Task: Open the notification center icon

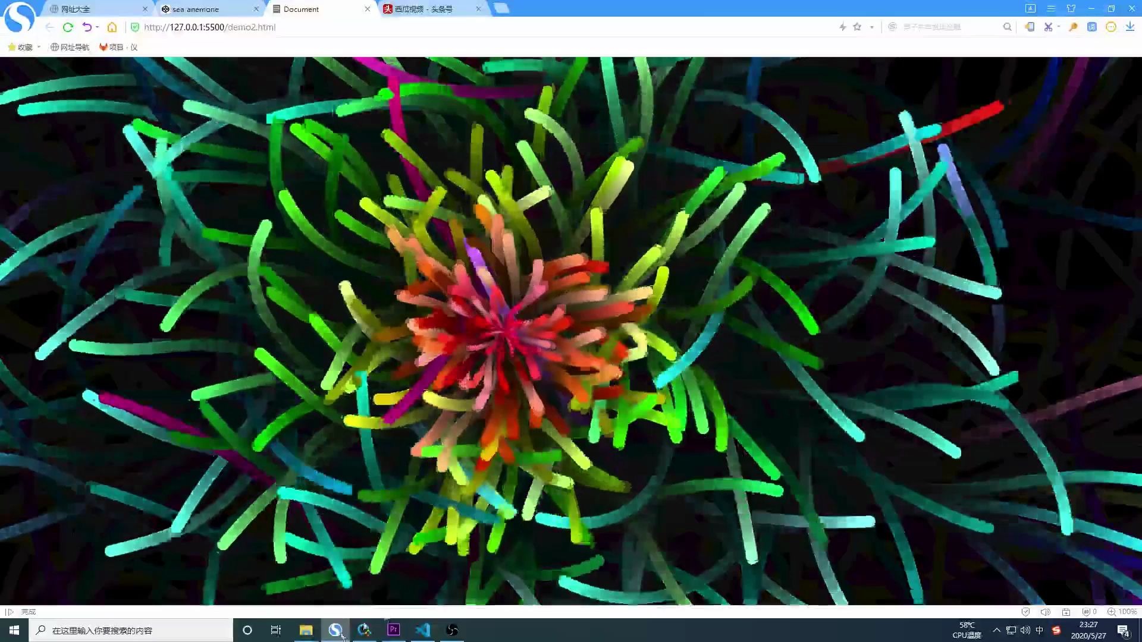Action: tap(1124, 631)
